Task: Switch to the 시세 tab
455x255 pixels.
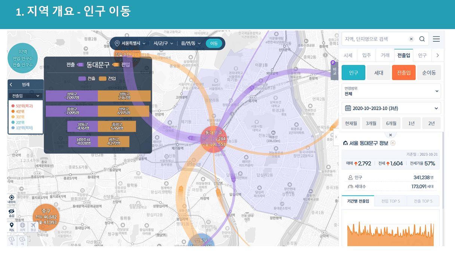Action: coord(348,55)
